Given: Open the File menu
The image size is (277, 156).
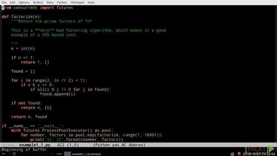Looking at the screenshot, I should pos(4,3).
